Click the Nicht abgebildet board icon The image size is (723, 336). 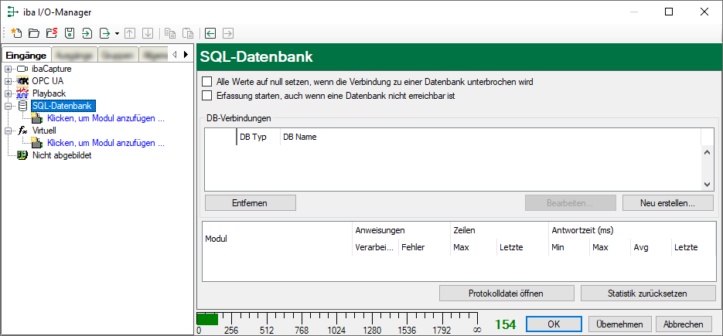pyautogui.click(x=22, y=155)
